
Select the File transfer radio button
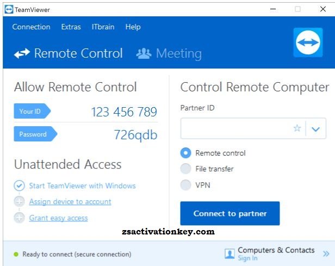point(185,169)
